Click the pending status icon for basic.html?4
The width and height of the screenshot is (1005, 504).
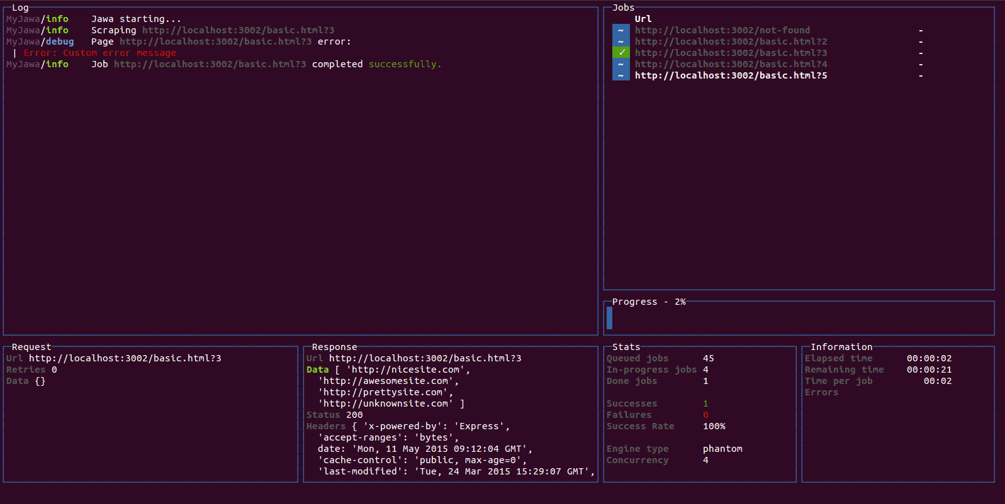620,64
